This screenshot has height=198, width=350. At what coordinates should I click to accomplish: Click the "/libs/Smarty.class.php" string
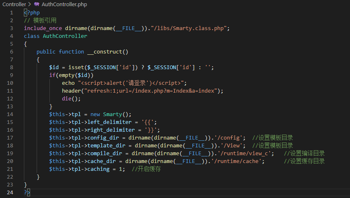(189, 28)
